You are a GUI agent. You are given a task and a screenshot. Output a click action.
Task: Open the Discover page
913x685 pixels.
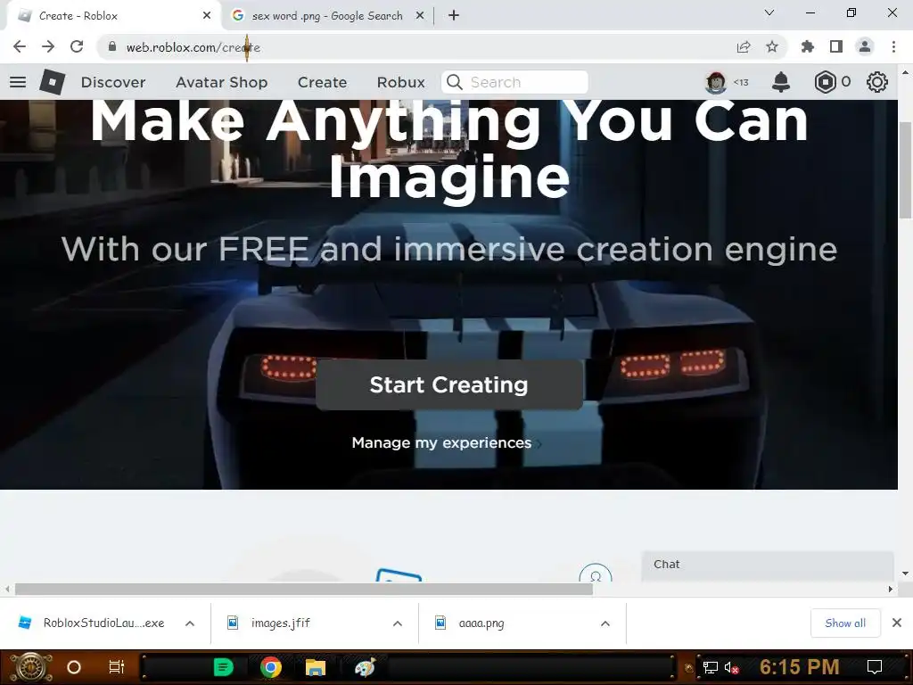point(113,83)
